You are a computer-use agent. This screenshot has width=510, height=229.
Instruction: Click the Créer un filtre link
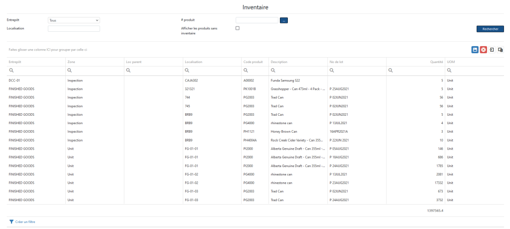coord(25,222)
